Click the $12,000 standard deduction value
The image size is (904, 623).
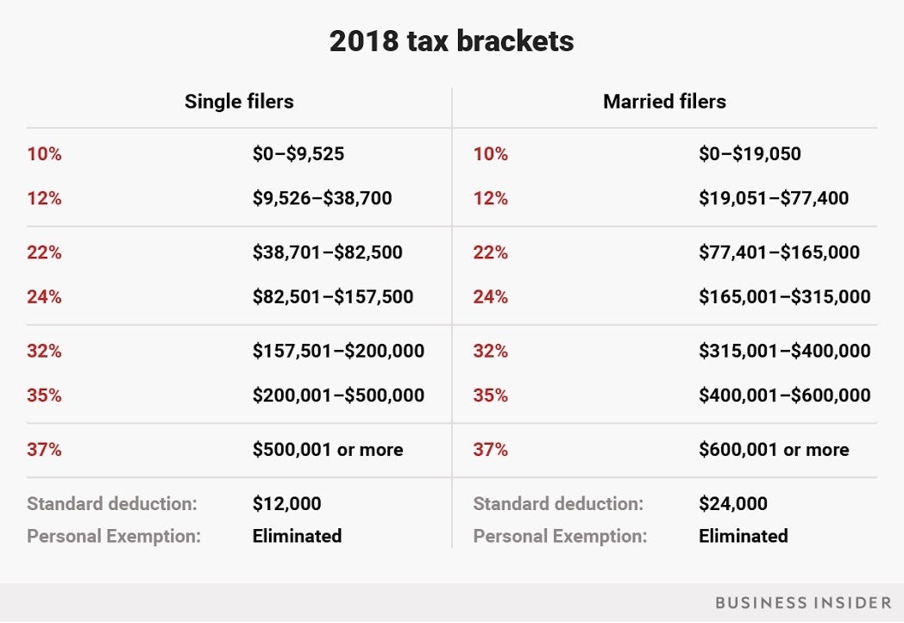[x=286, y=504]
